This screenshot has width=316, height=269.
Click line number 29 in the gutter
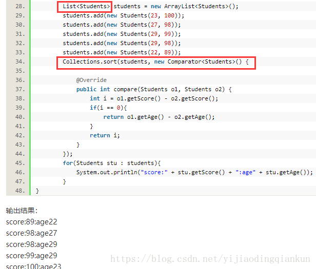[20, 16]
